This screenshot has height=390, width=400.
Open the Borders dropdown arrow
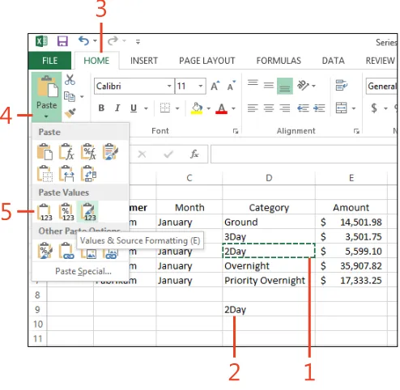177,108
